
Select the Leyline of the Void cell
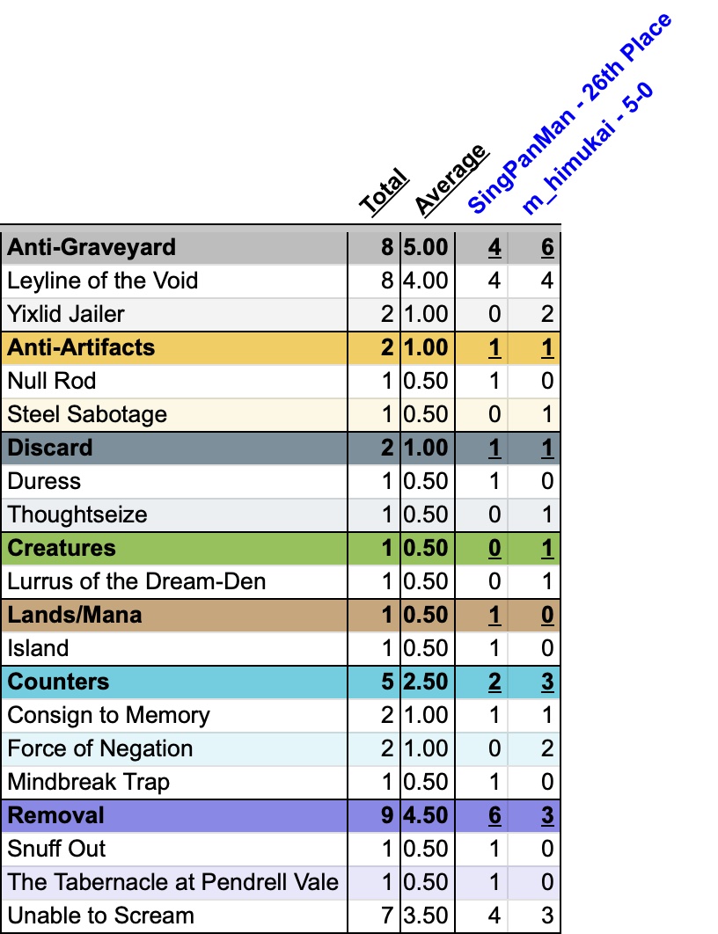pyautogui.click(x=102, y=281)
